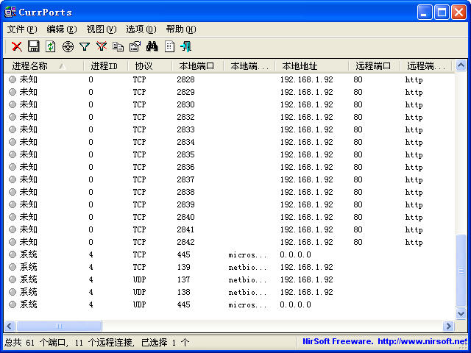Select the row with local port 2833
This screenshot has width=471, height=353.
(229, 129)
